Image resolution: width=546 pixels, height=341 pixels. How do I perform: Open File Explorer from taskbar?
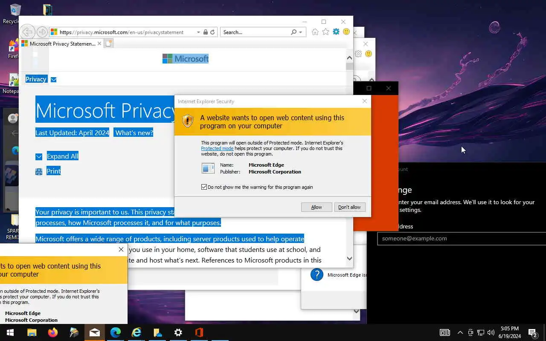32,332
